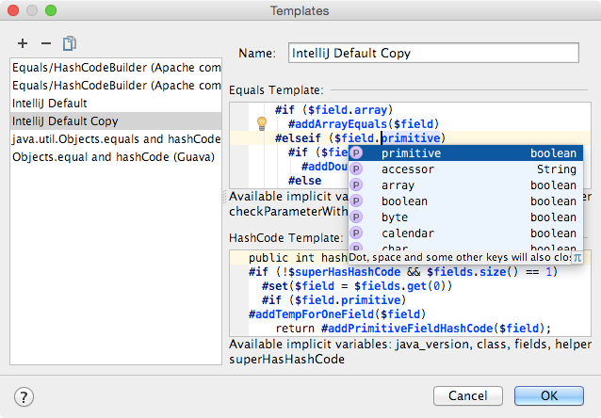The height and width of the screenshot is (418, 601).
Task: Click property icon next to calendar
Action: pyautogui.click(x=356, y=233)
